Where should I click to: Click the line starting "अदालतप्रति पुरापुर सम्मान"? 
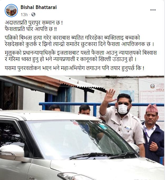pyautogui.click(x=34, y=23)
